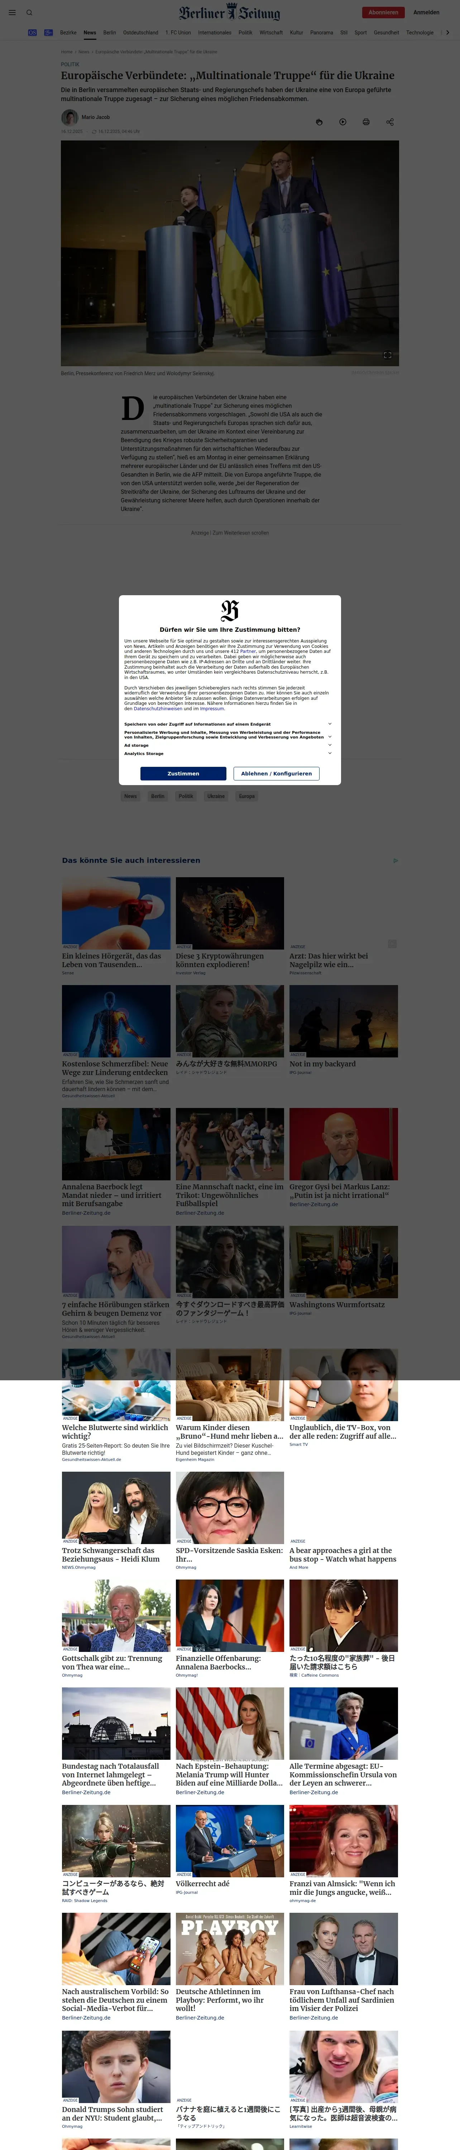Click the Home breadcrumb link
This screenshot has width=460, height=2150.
[x=67, y=52]
